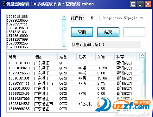The width and height of the screenshot is (153, 117).
Task: Click the red close icon in the title bar
Action: [x=148, y=4]
